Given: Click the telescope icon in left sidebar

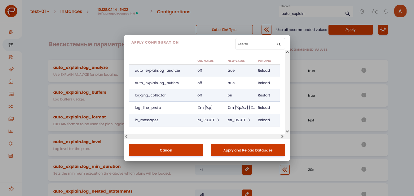Looking at the screenshot, I should coord(11,69).
